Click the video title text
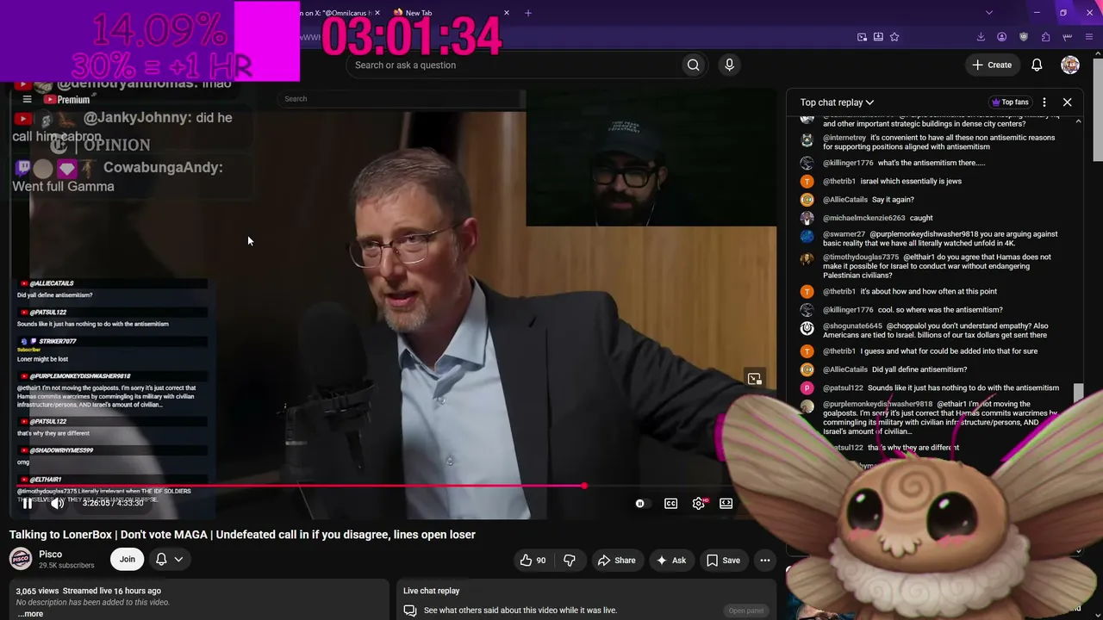 [x=242, y=535]
